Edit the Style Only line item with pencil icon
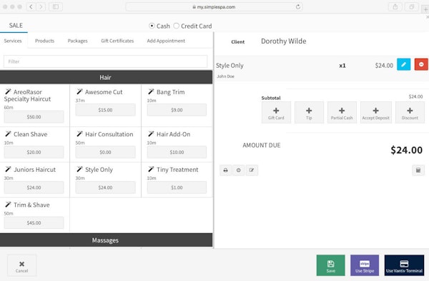Screen dimensions: 429x281 tap(403, 64)
